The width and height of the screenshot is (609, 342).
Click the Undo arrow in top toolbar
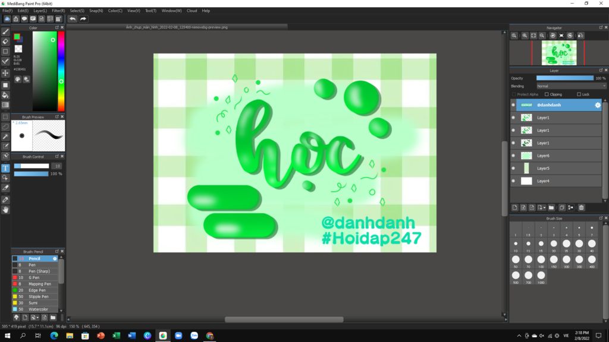[73, 18]
